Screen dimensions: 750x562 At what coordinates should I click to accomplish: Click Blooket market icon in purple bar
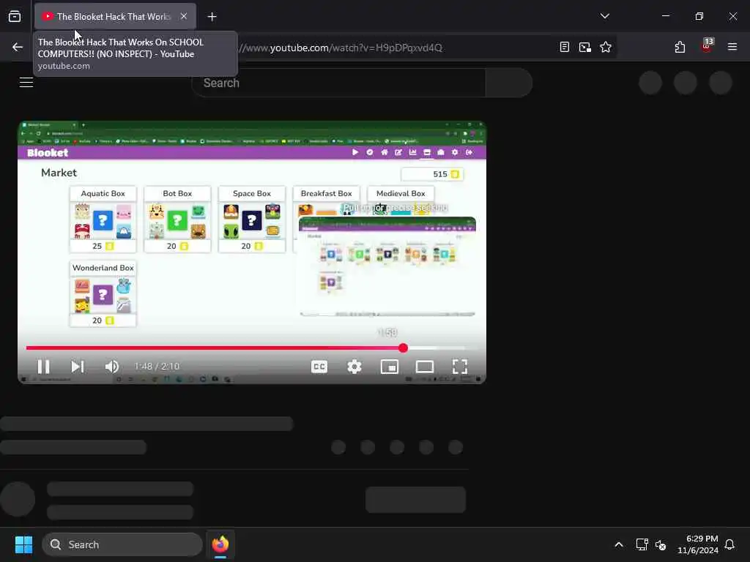coord(427,152)
